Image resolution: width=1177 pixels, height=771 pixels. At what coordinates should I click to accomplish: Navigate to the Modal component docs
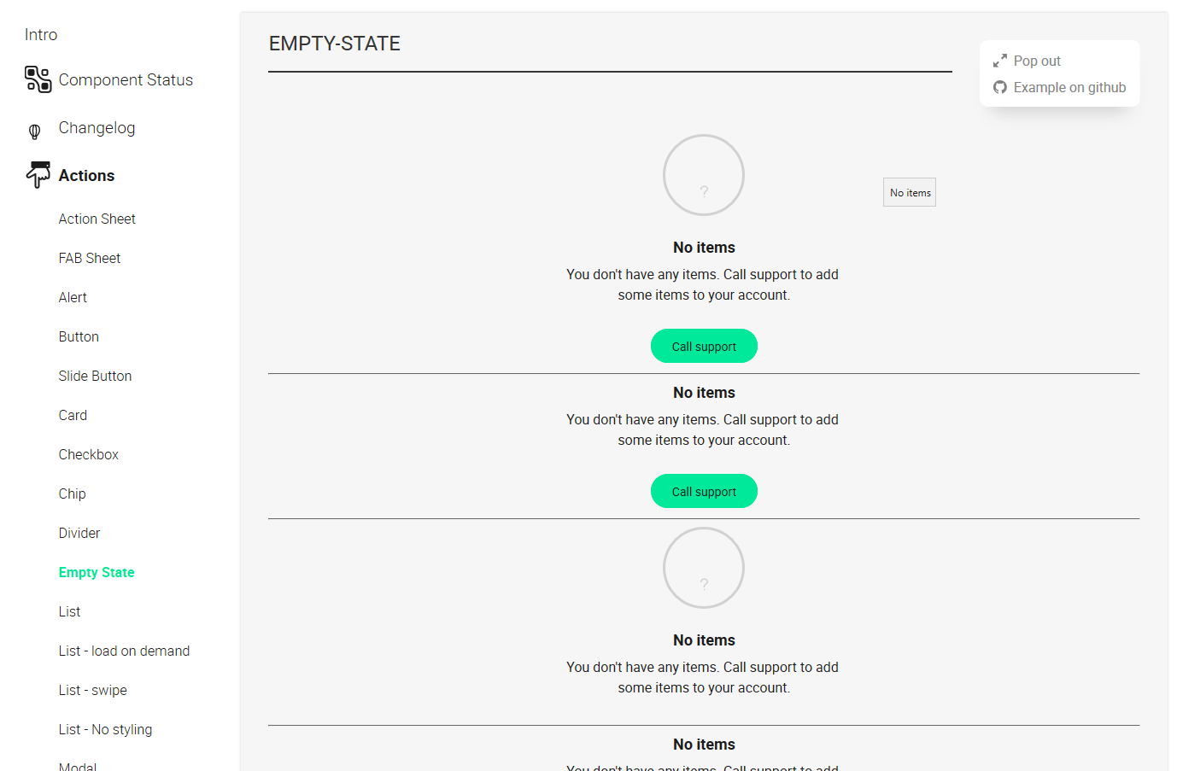click(77, 766)
